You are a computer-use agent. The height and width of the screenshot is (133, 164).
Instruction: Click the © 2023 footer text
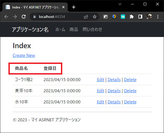[47, 120]
